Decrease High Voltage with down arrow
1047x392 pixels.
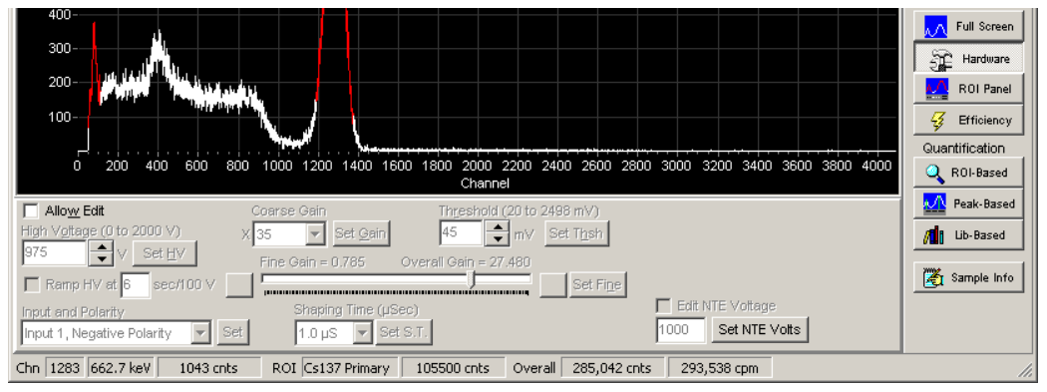(x=101, y=259)
